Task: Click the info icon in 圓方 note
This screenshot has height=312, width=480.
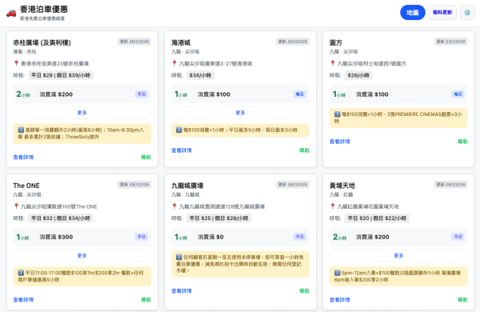Action: coord(338,114)
